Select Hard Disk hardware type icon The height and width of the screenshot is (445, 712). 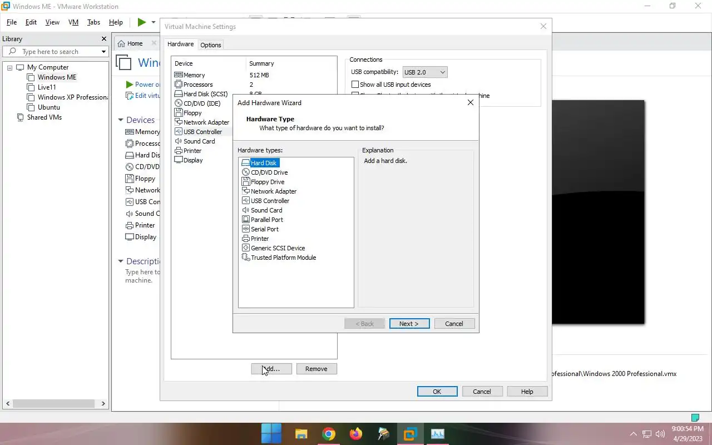coord(246,163)
